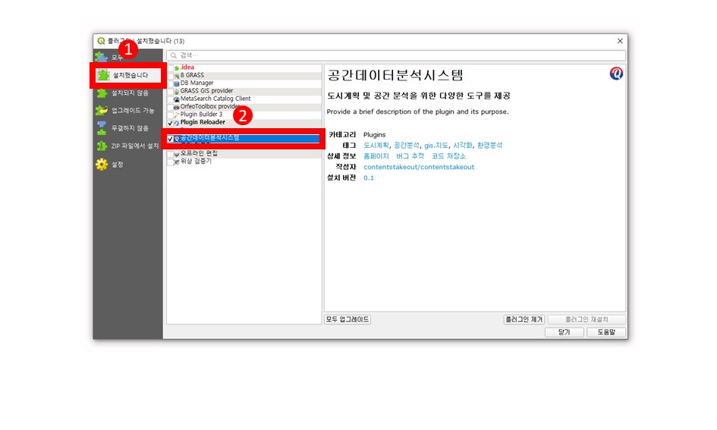Click the DB Manager database icon
Screen dimensions: 717x430
[176, 83]
